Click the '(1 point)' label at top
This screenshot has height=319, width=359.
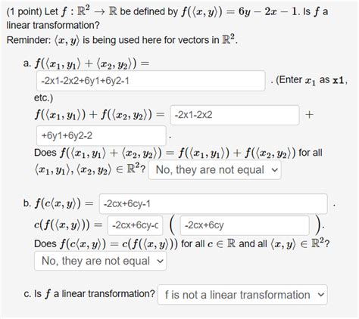pos(24,11)
